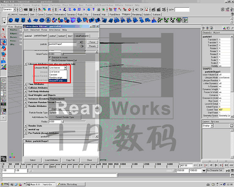Image resolution: width=234 pixels, height=187 pixels.
Task: Click the polygon plane shelf icon
Action: pyautogui.click(x=36, y=20)
